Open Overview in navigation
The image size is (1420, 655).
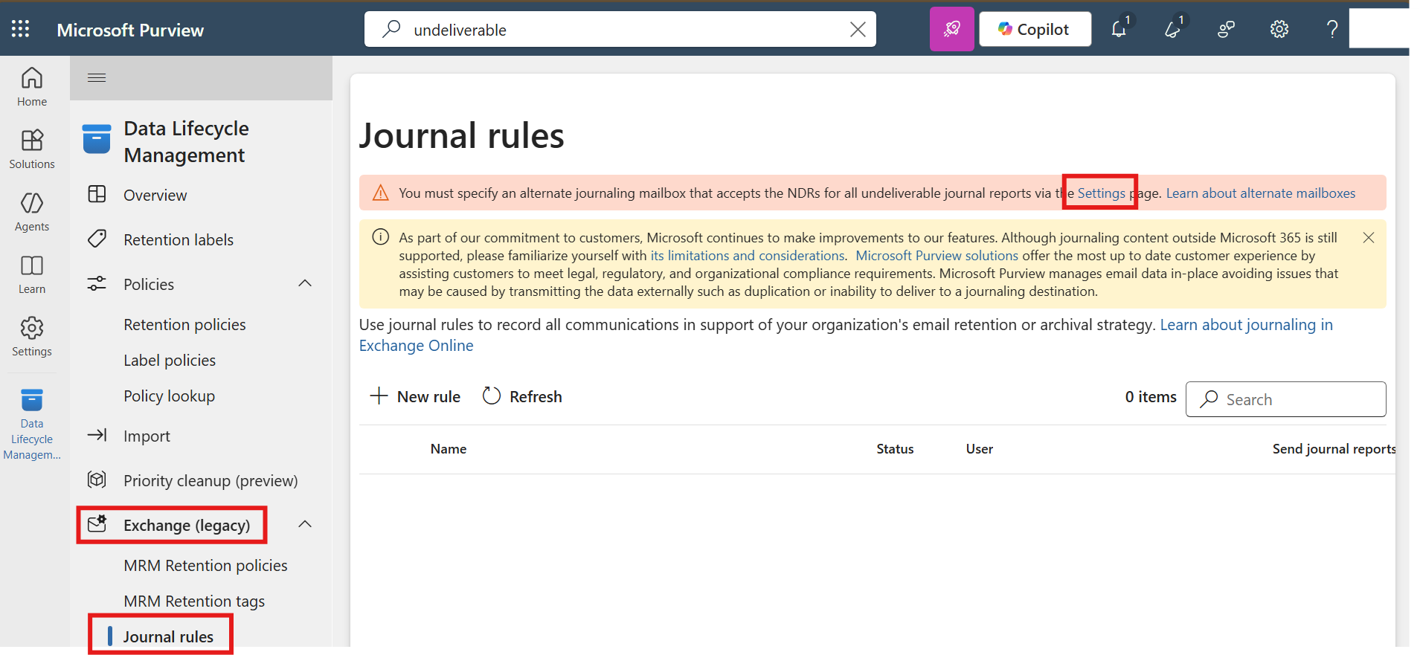pyautogui.click(x=155, y=195)
